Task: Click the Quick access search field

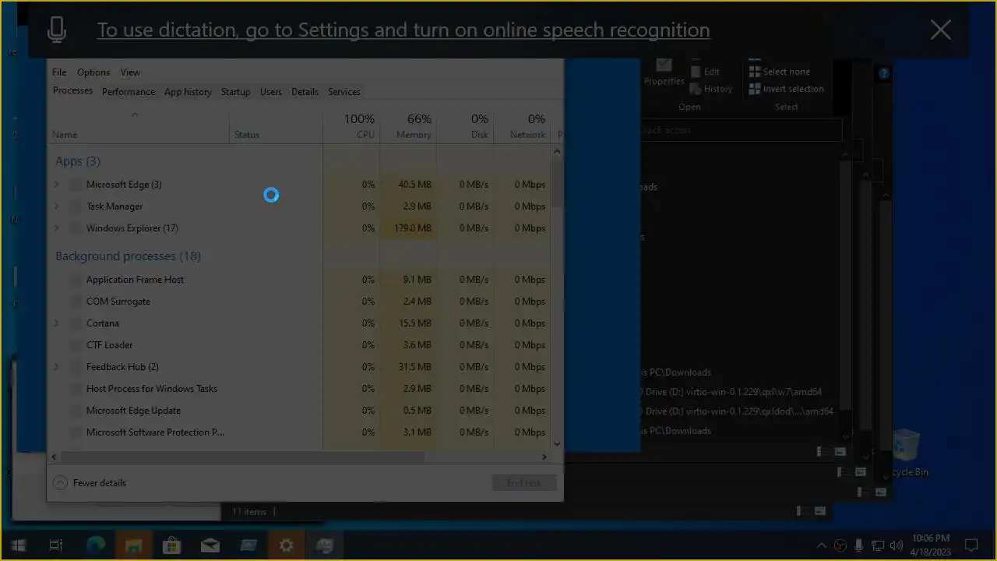Action: click(x=740, y=130)
